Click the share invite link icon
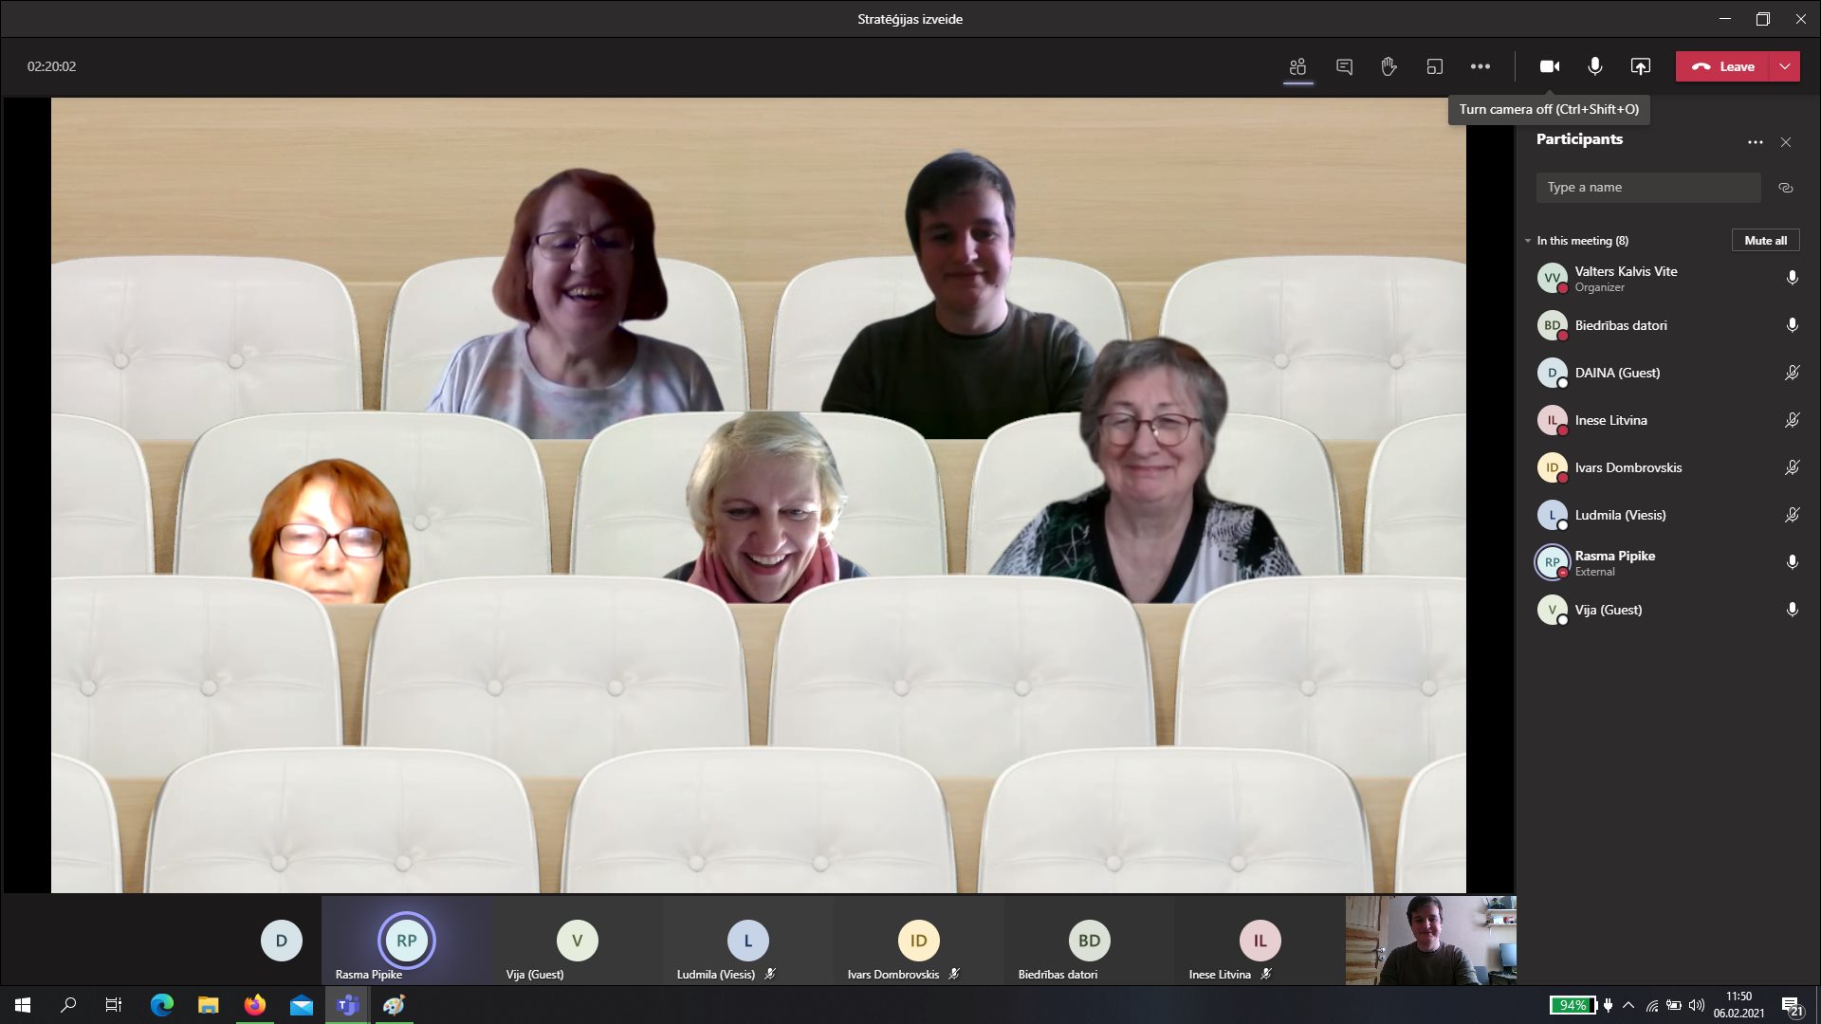 (x=1786, y=188)
